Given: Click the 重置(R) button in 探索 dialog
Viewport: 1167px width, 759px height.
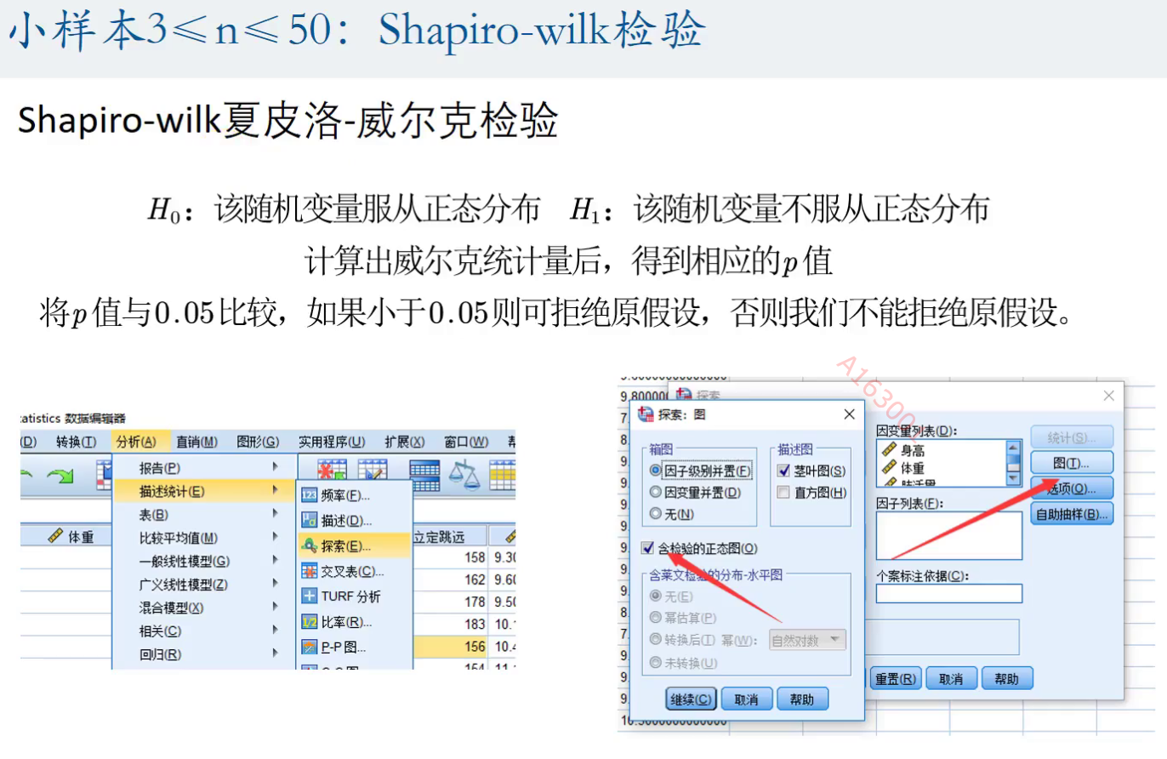Looking at the screenshot, I should [896, 678].
